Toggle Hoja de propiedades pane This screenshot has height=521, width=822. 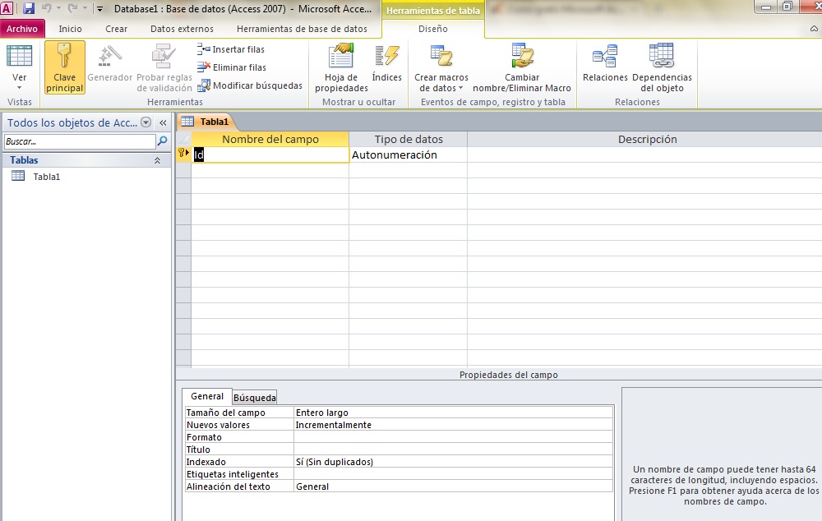click(x=341, y=68)
